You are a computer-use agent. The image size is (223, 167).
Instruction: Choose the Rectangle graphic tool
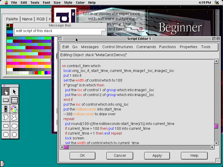pyautogui.click(x=6, y=126)
